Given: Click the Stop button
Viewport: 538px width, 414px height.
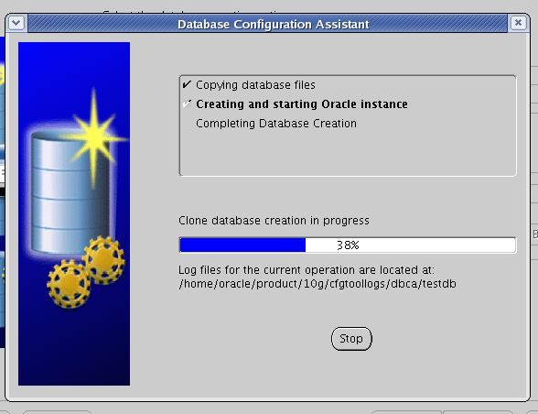Looking at the screenshot, I should (351, 339).
